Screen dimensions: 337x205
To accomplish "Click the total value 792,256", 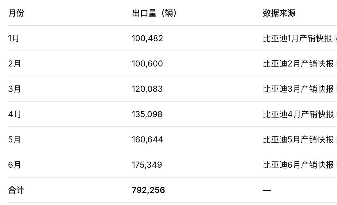I will click(x=148, y=190).
